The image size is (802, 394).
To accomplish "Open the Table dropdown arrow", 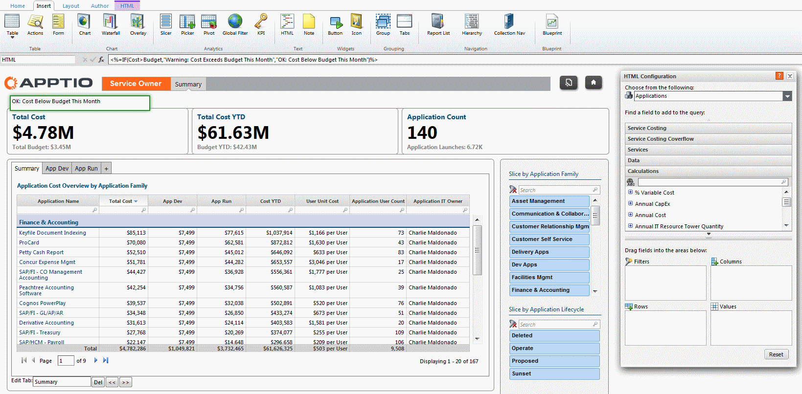I will pyautogui.click(x=12, y=38).
